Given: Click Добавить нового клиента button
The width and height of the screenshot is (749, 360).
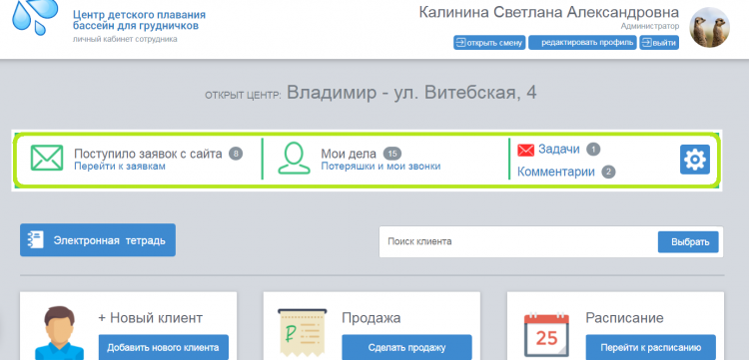Looking at the screenshot, I should 163,347.
